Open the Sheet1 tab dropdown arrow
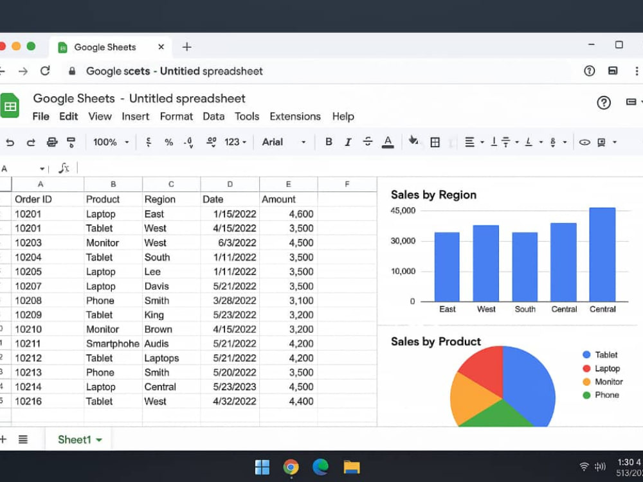 tap(99, 440)
